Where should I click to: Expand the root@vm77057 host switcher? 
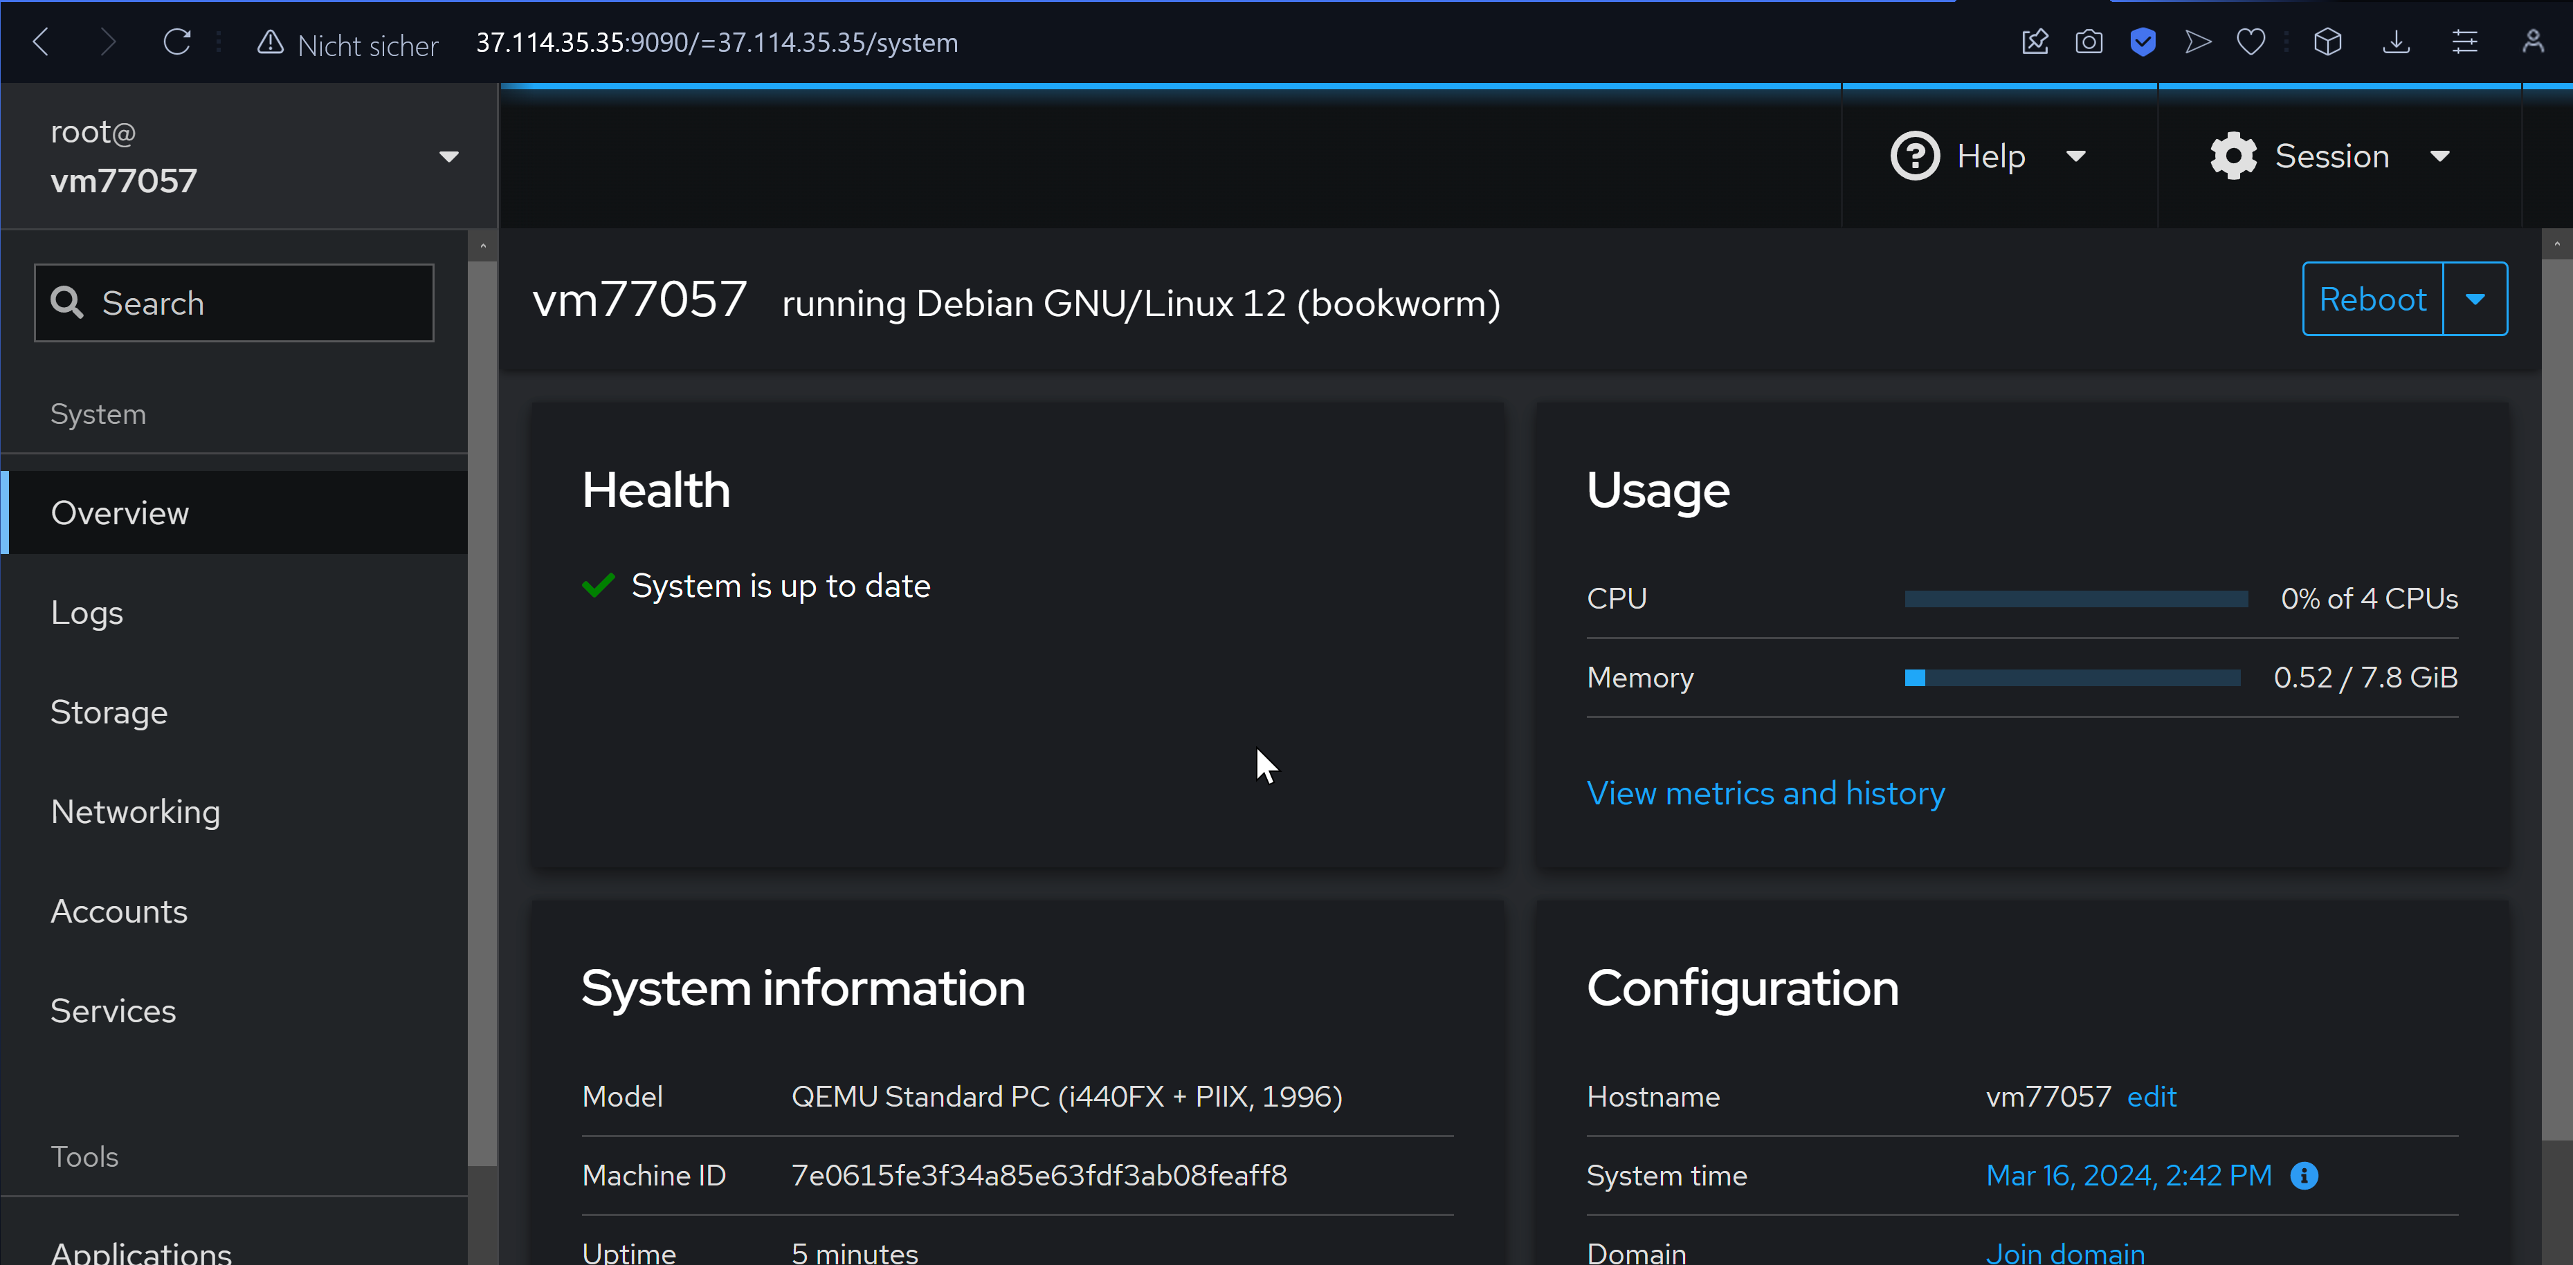(x=448, y=156)
